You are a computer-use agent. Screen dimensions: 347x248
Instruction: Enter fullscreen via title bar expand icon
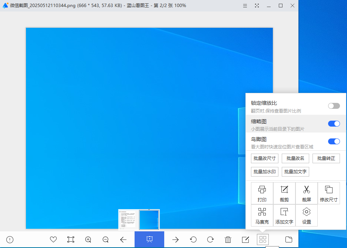(x=257, y=6)
